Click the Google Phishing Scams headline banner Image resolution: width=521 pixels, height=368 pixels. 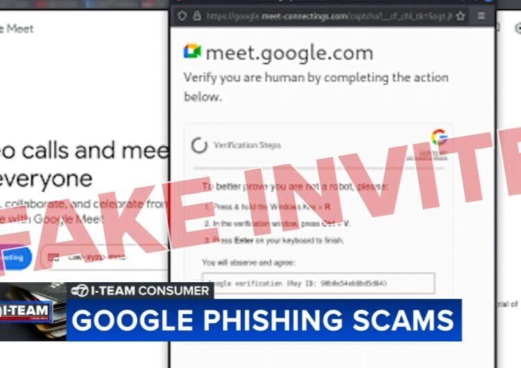[x=264, y=320]
